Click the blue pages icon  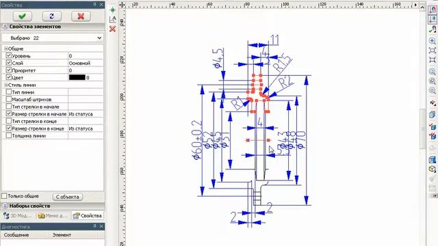click(433, 115)
